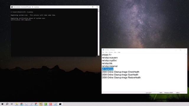Screen dimensions: 189x106
Task: Open Notepad Help menu
Action: click(119, 52)
